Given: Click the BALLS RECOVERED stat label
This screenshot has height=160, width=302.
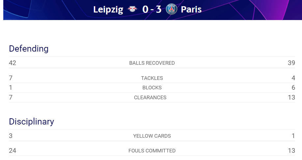Looking at the screenshot, I should click(152, 63).
